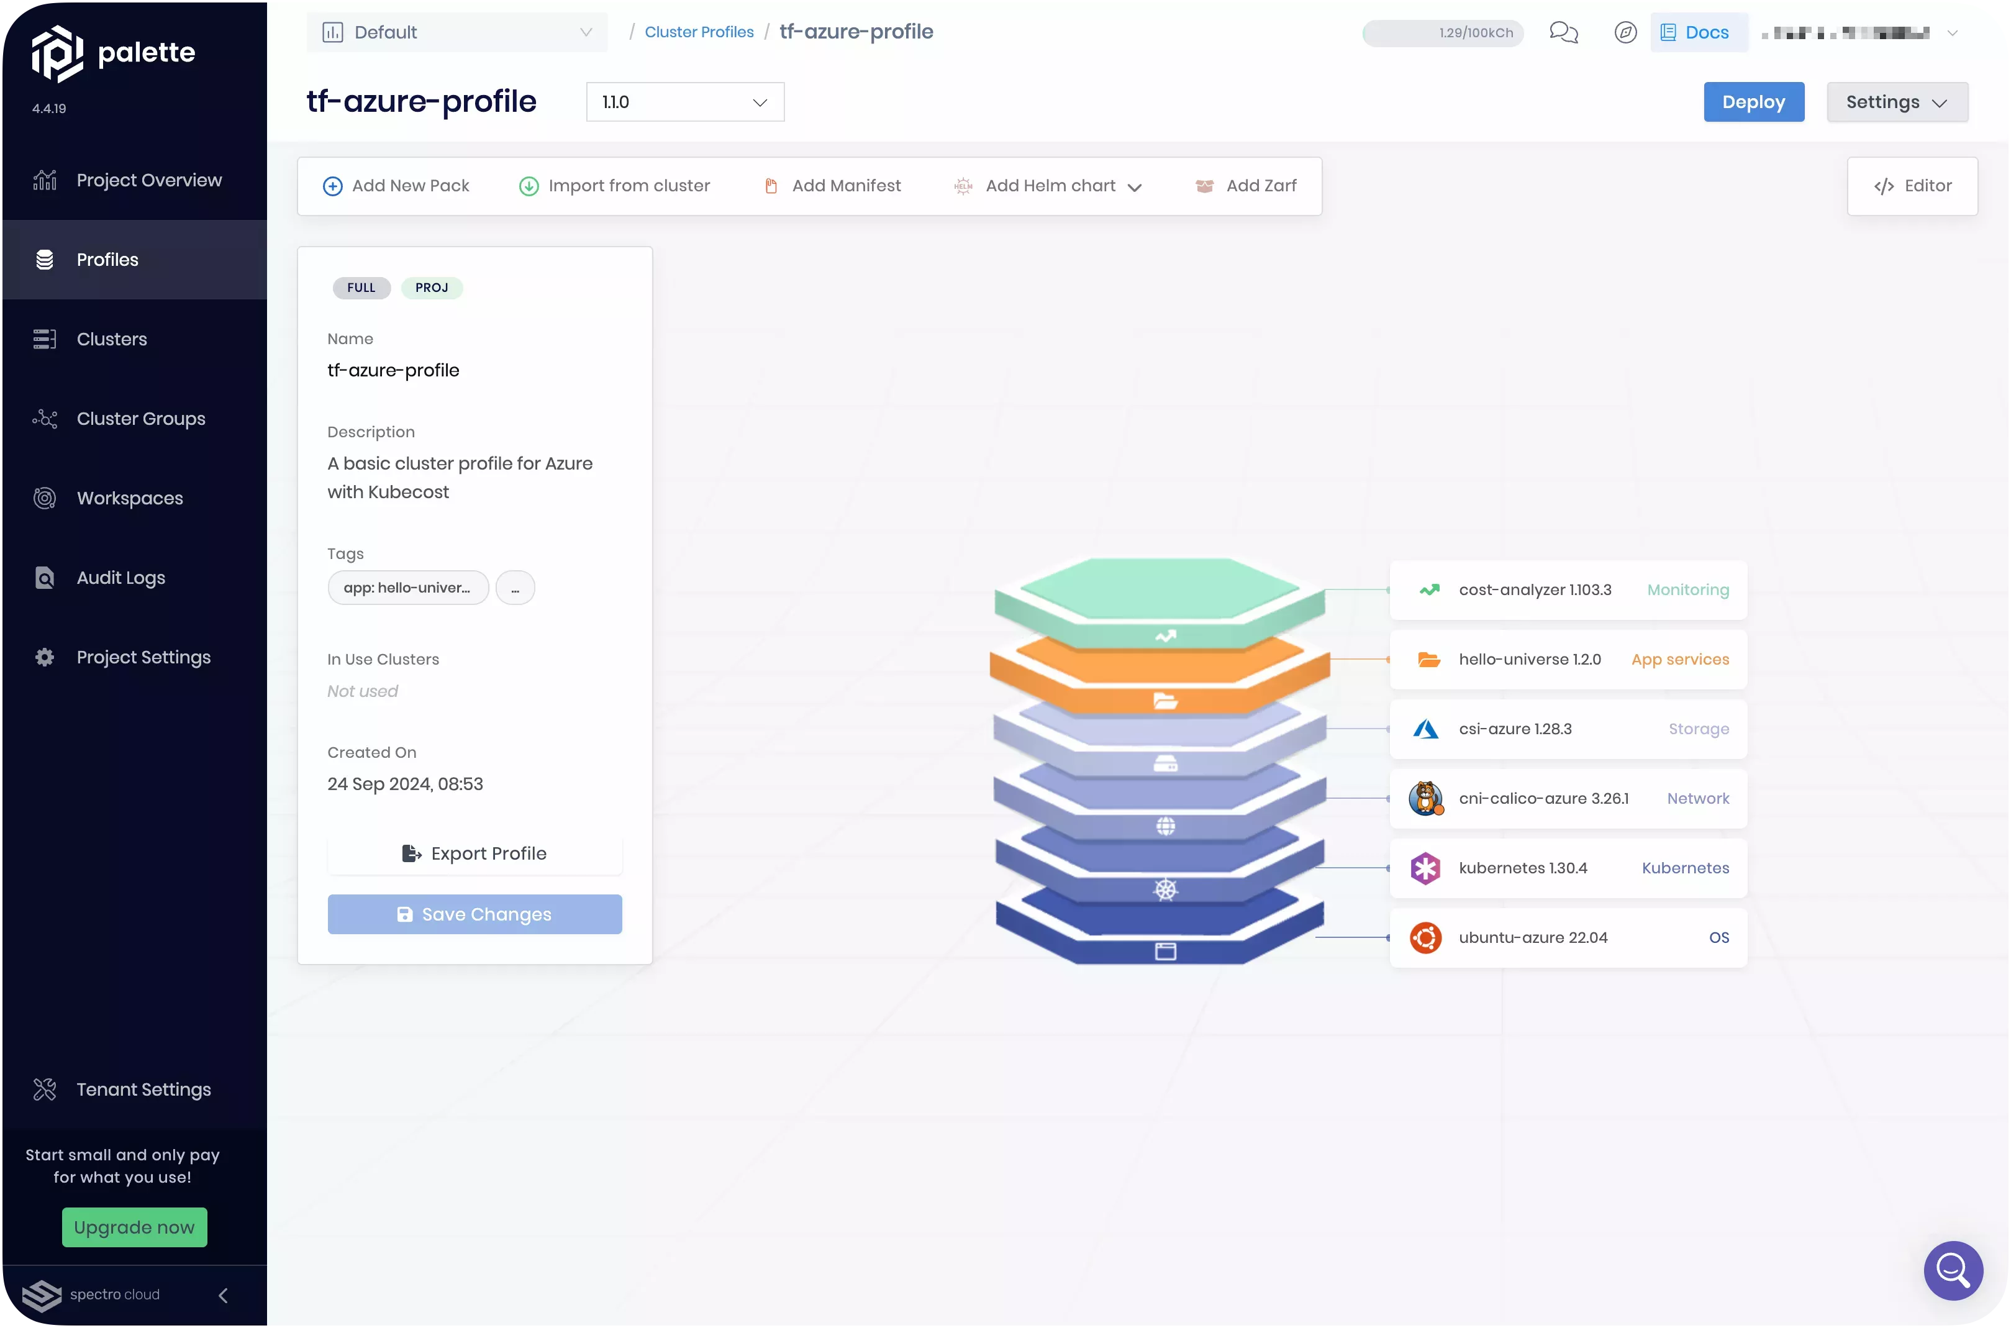Select the Profiles sidebar icon
The height and width of the screenshot is (1328, 2011).
point(45,259)
